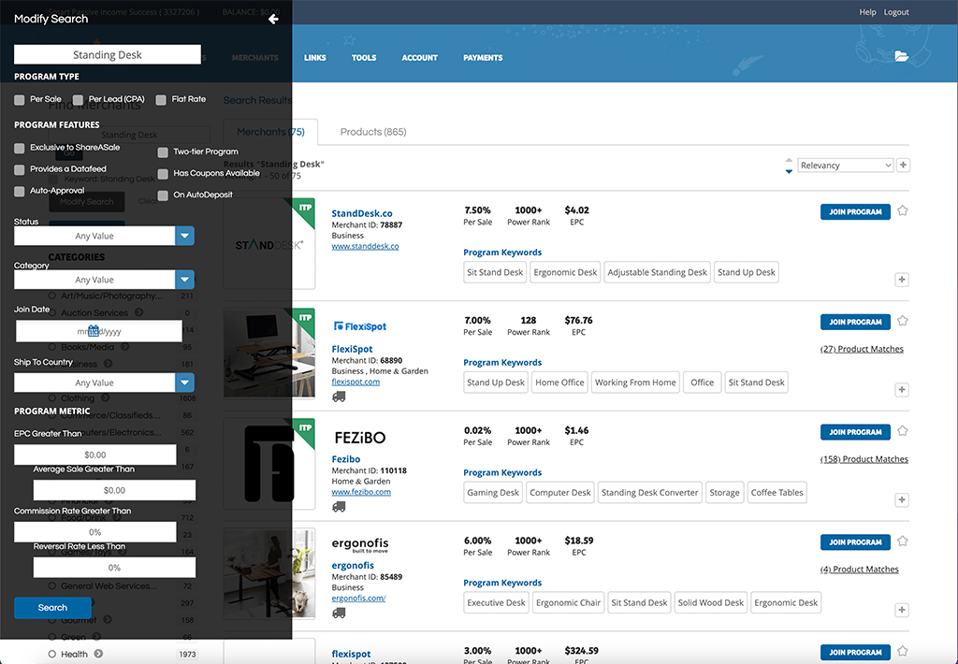Open TOOLS menu
958x664 pixels.
click(364, 57)
